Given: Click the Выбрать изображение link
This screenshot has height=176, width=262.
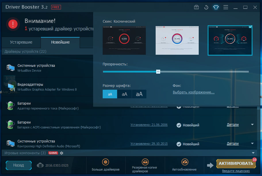Looking at the screenshot, I should coord(194,92).
